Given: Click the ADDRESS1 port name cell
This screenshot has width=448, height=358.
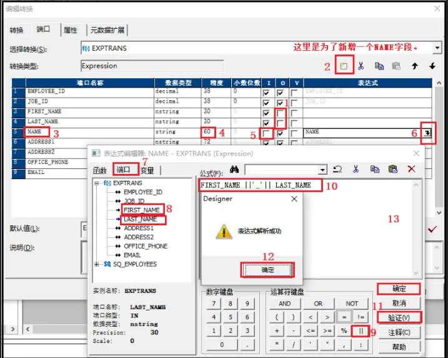Looking at the screenshot, I should click(x=90, y=142).
